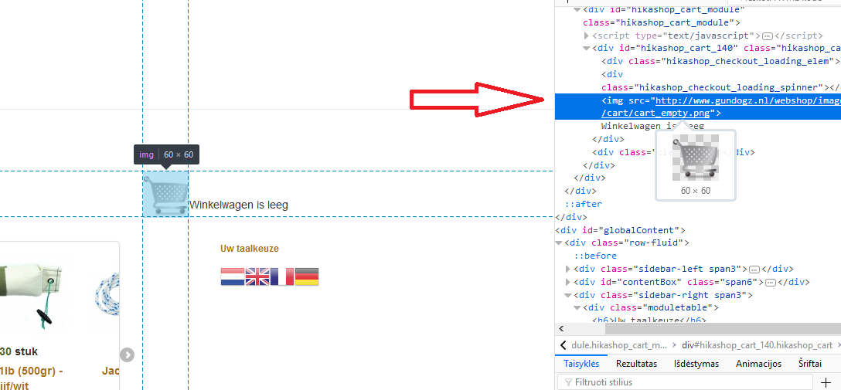The height and width of the screenshot is (390, 841).
Task: Click the breadcrumb scroll-left arrow
Action: (x=562, y=345)
